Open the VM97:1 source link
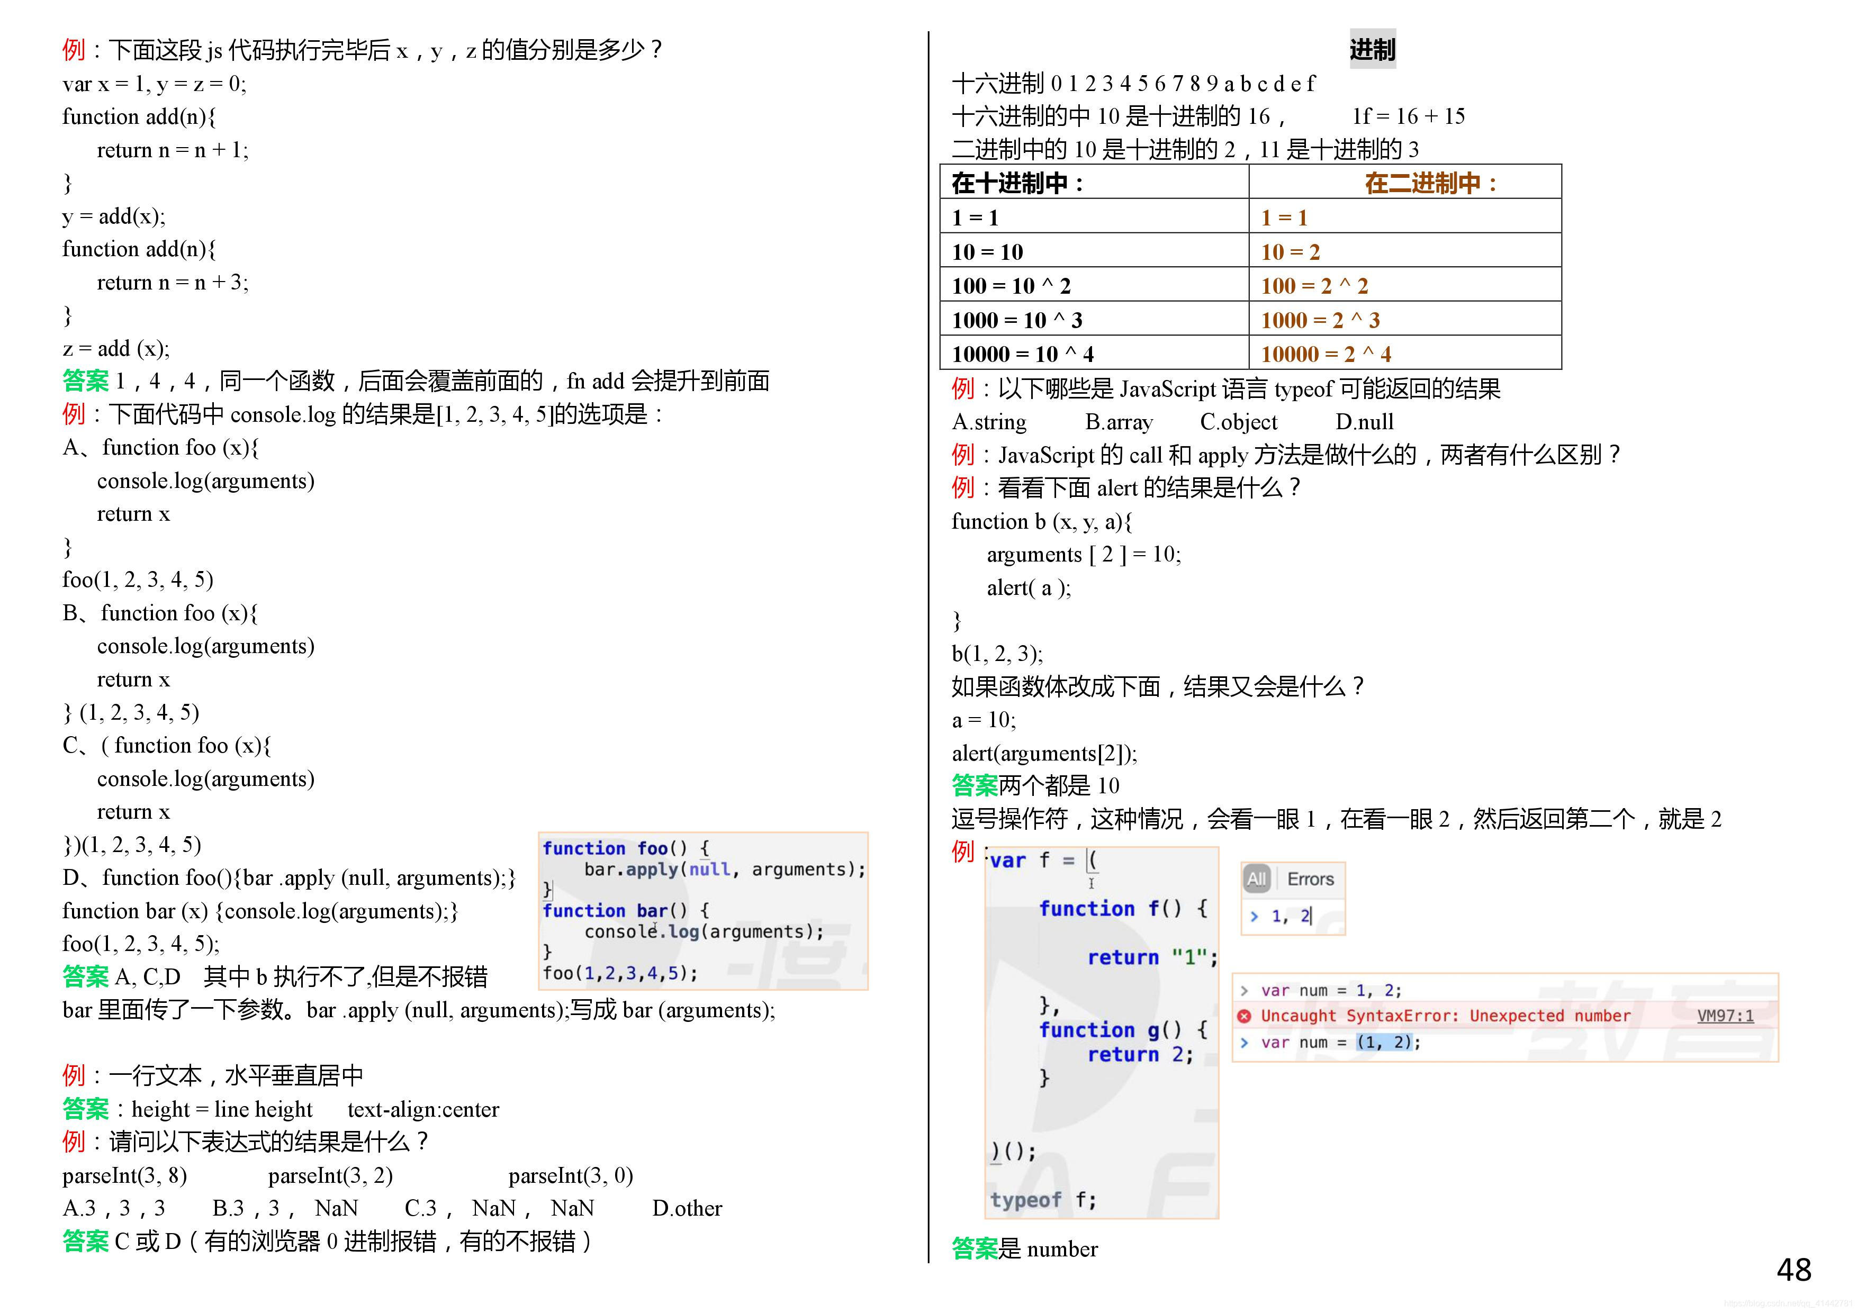Screen dimensions: 1857x1313 (1725, 1016)
